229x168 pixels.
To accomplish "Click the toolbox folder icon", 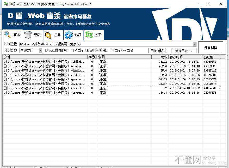I will click(x=48, y=35).
